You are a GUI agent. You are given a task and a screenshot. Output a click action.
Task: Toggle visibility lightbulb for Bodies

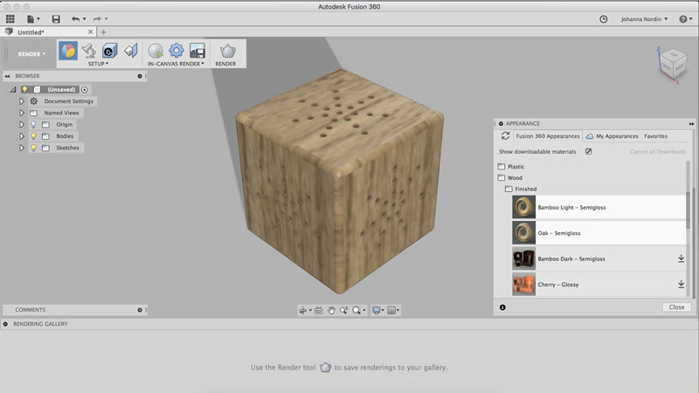[x=33, y=136]
